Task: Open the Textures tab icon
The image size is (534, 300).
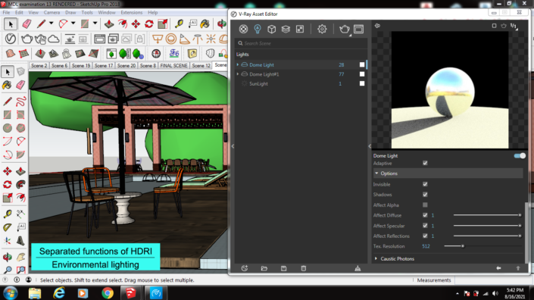Action: (300, 30)
